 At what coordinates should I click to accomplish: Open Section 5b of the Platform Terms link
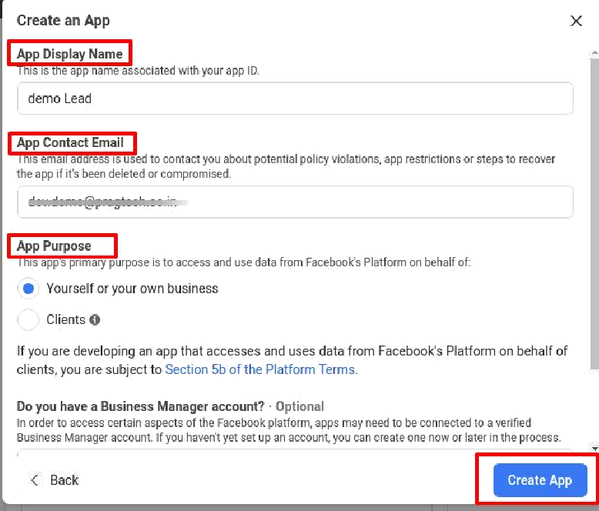[x=261, y=369]
